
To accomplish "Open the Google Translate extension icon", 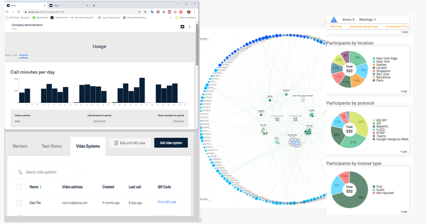I will pos(152,12).
